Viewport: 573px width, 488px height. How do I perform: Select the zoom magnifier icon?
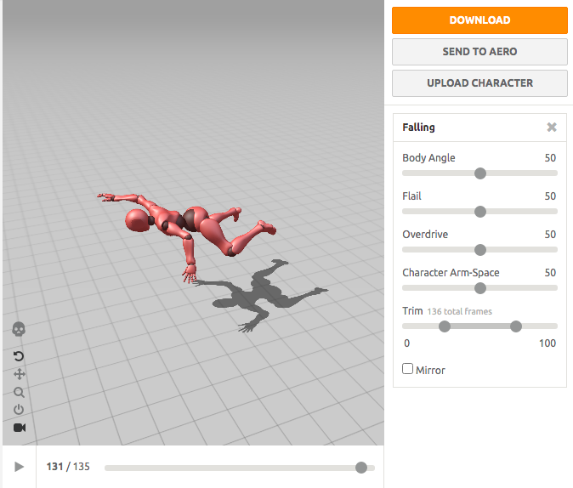(19, 392)
